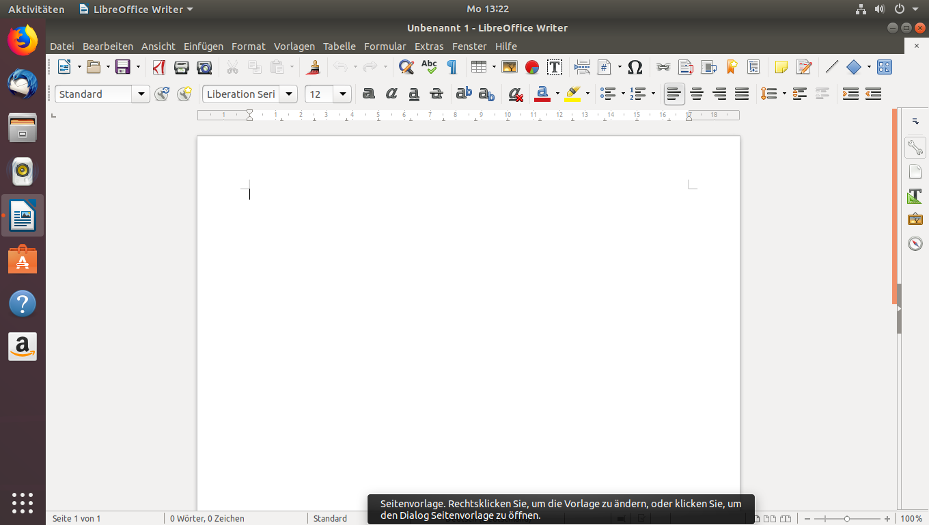The image size is (929, 525).
Task: Open the Datei menu
Action: tap(61, 46)
